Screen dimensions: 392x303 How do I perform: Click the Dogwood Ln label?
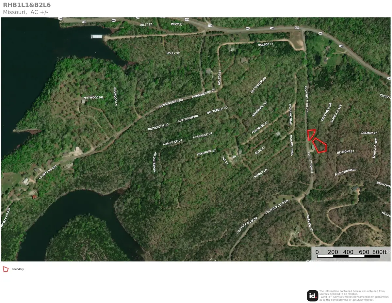[115, 96]
